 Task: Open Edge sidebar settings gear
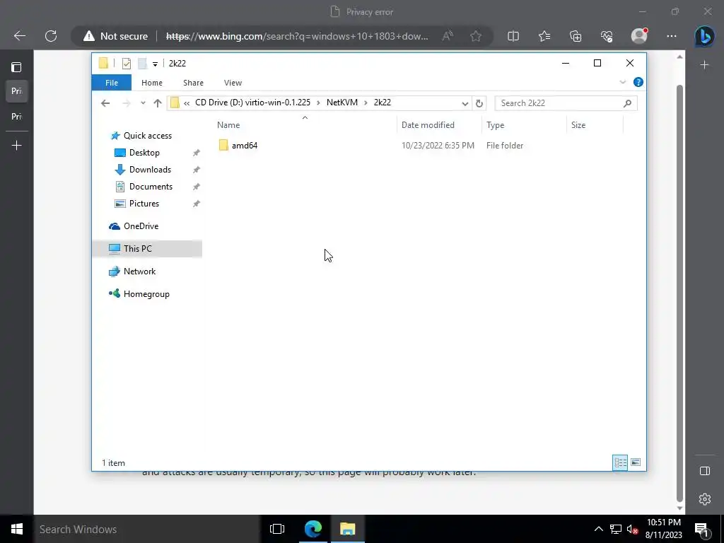pos(705,499)
